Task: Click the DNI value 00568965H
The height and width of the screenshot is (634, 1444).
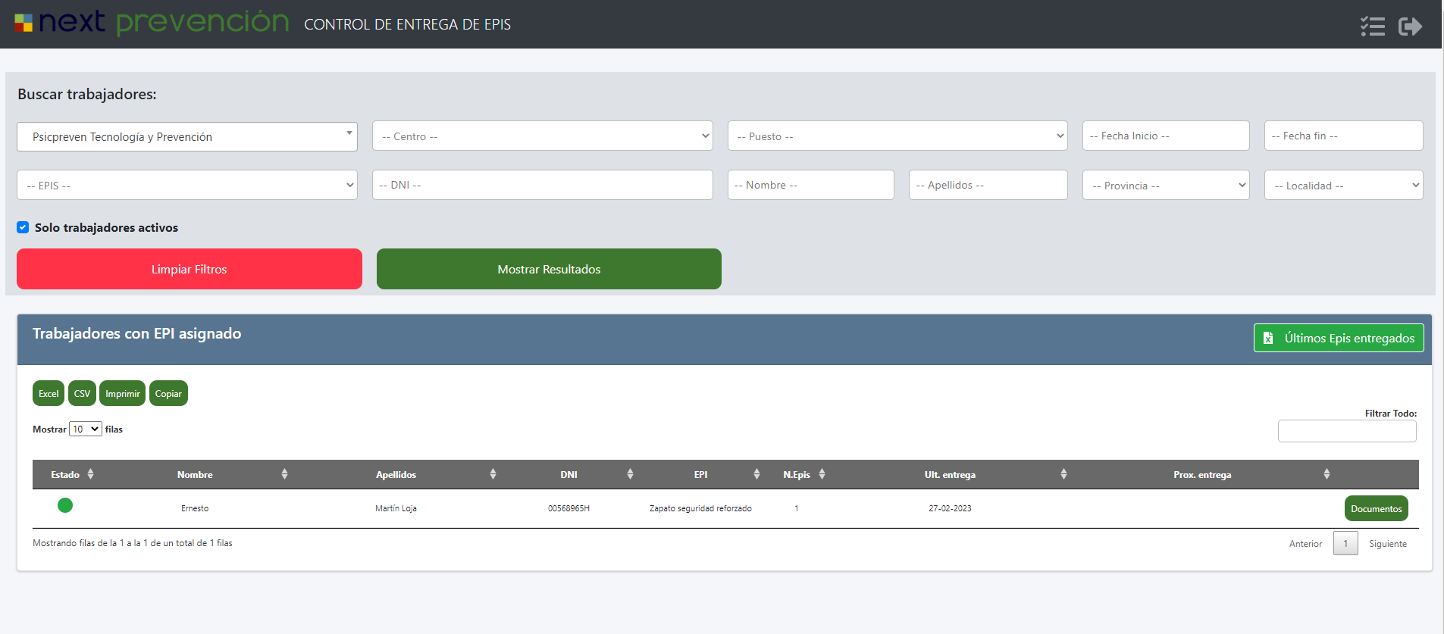Action: pos(569,508)
